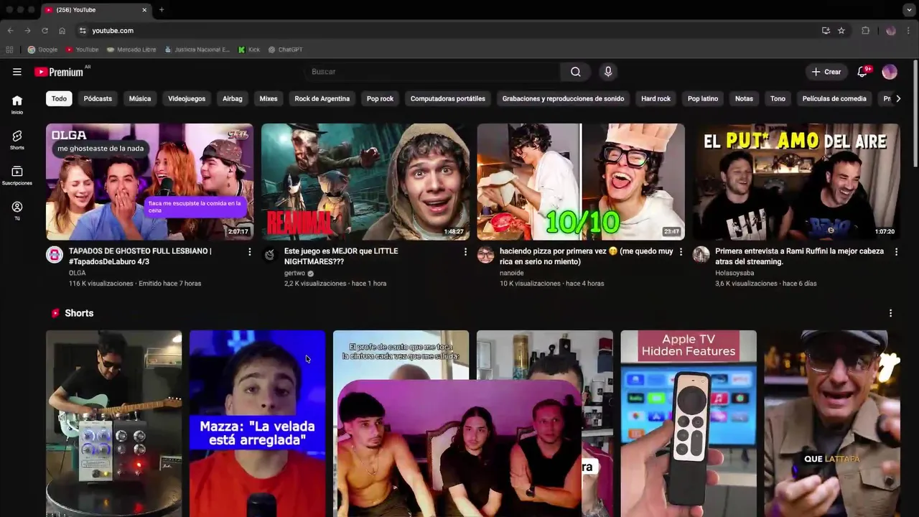Select the Música filter chip
This screenshot has height=517, width=919.
click(140, 99)
